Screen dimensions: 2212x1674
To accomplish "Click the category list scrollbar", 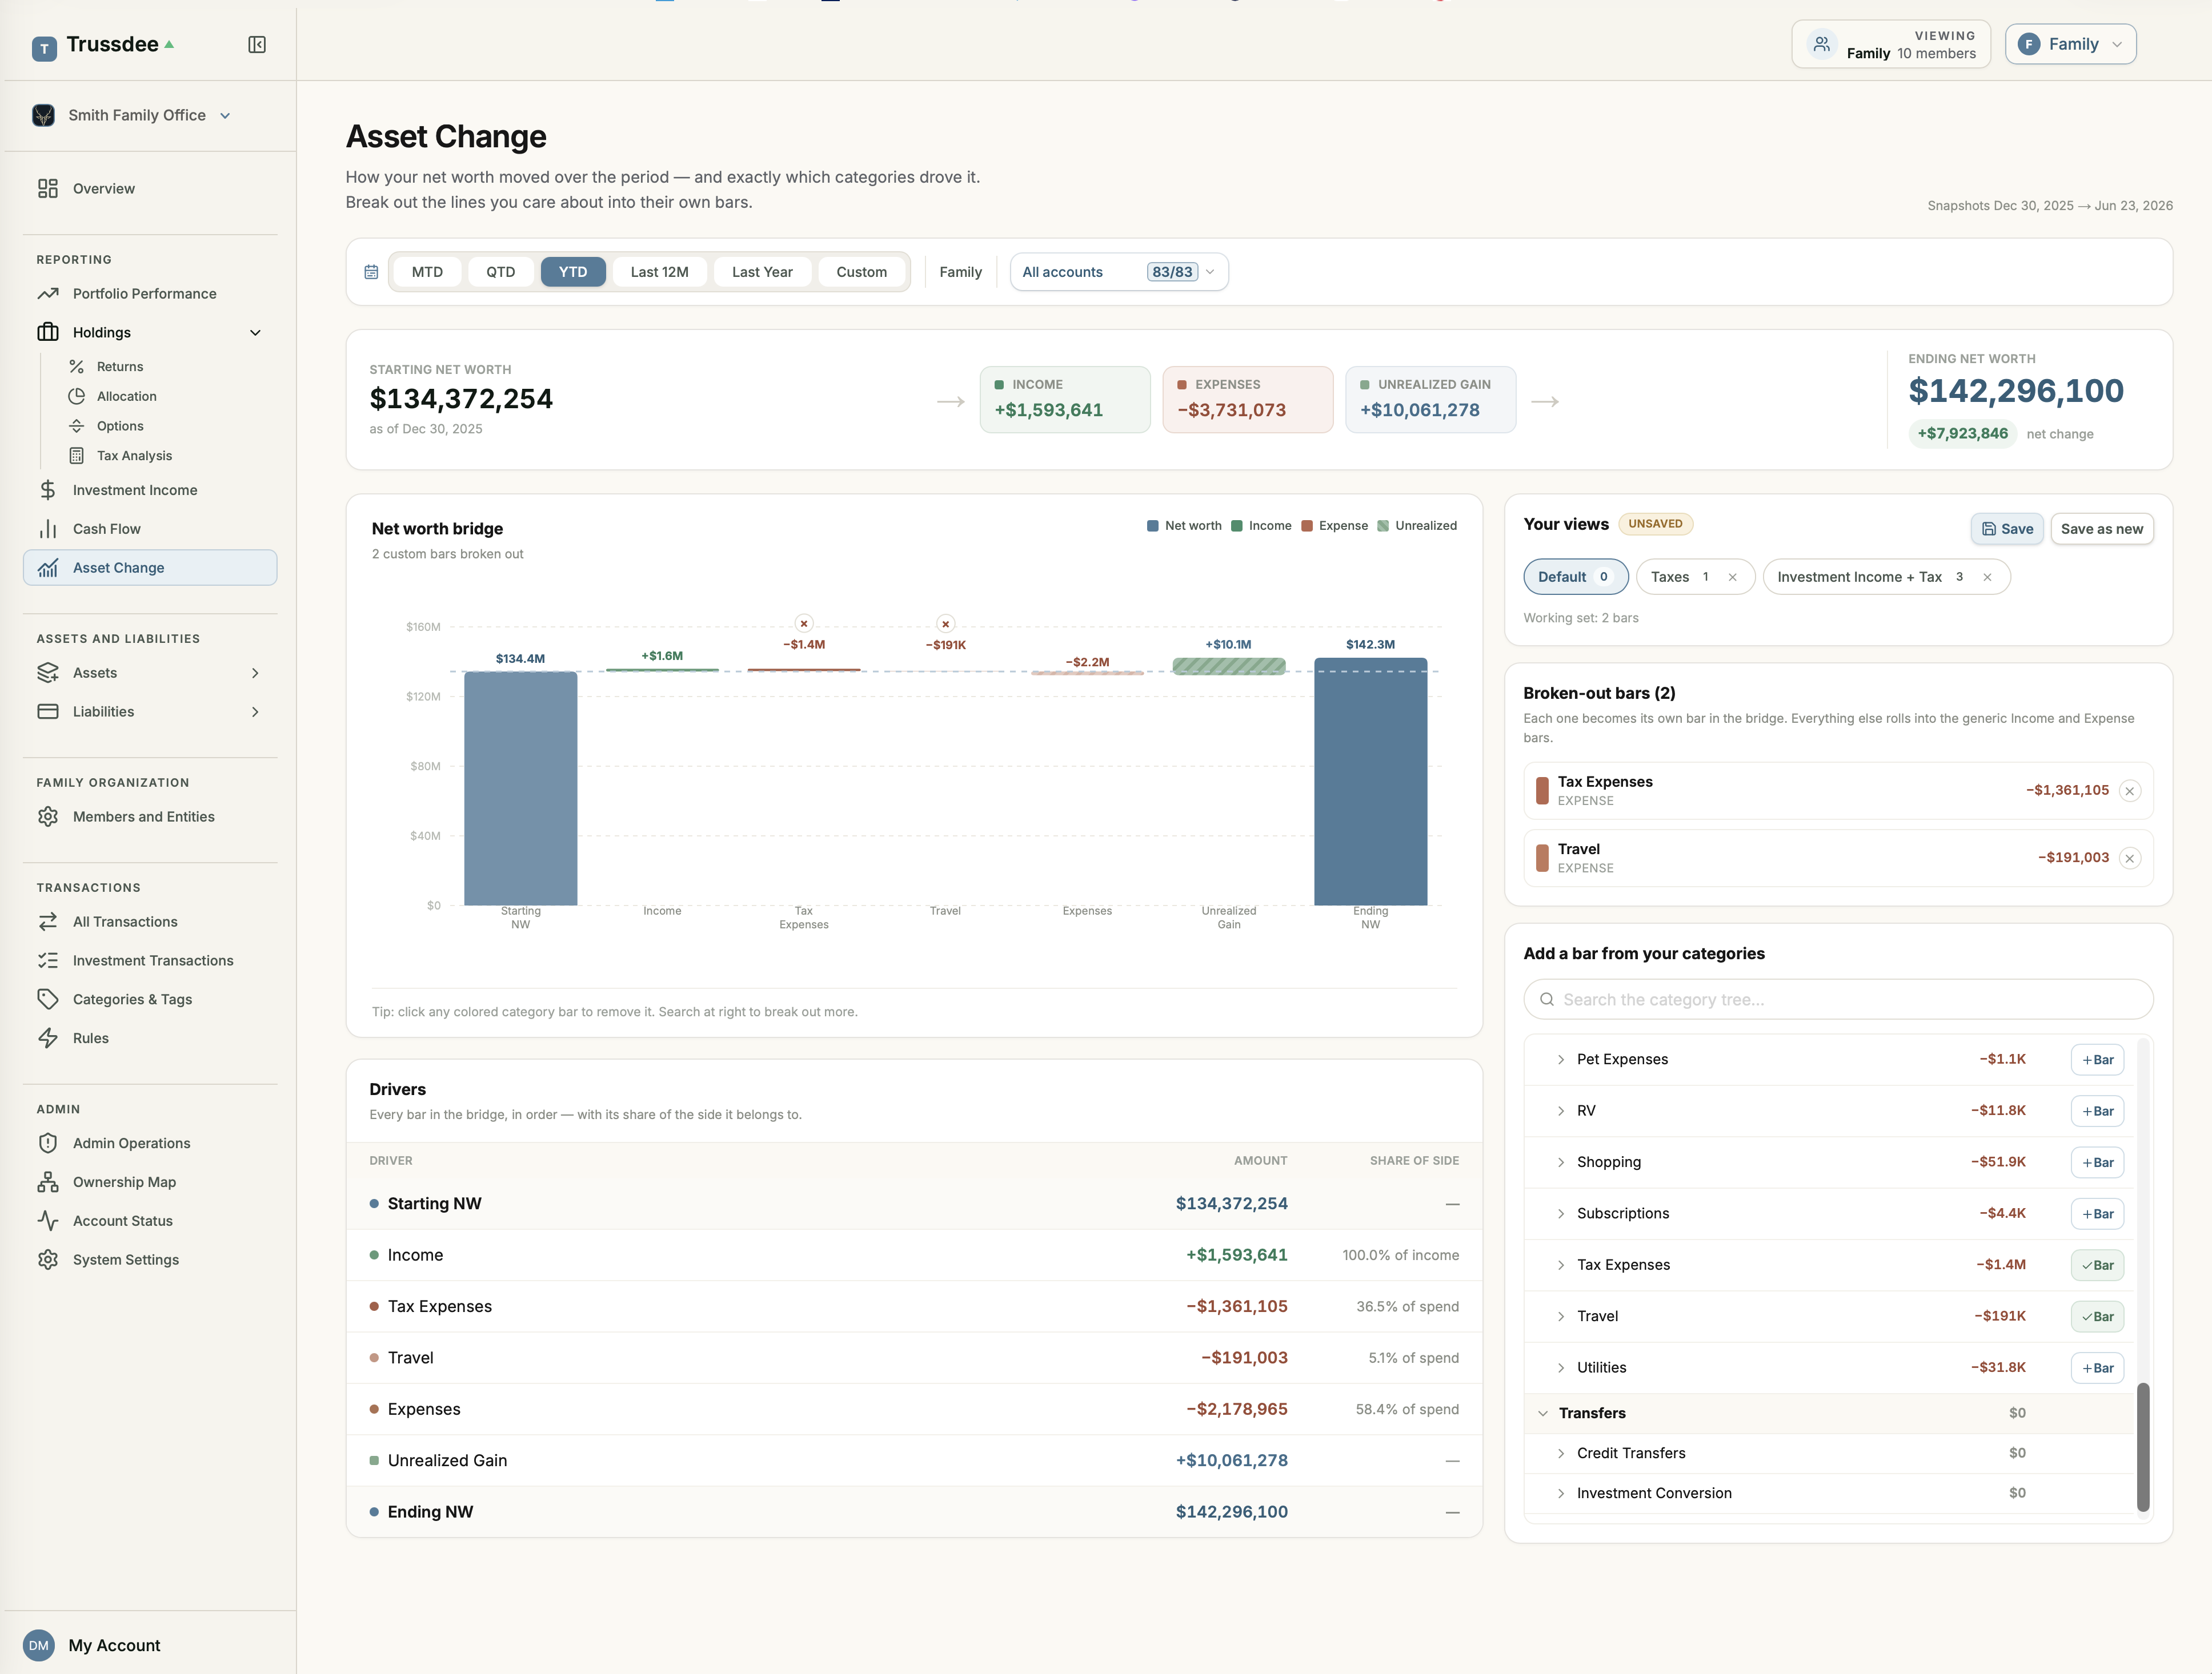I will 2143,1448.
